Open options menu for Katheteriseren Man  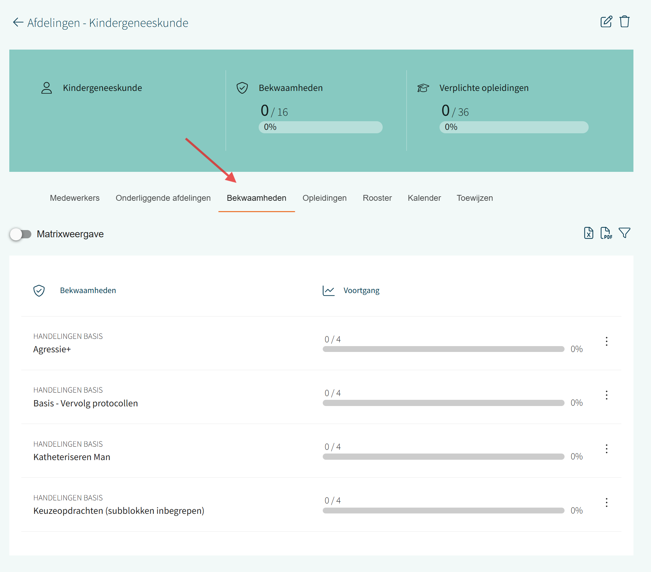pos(607,449)
